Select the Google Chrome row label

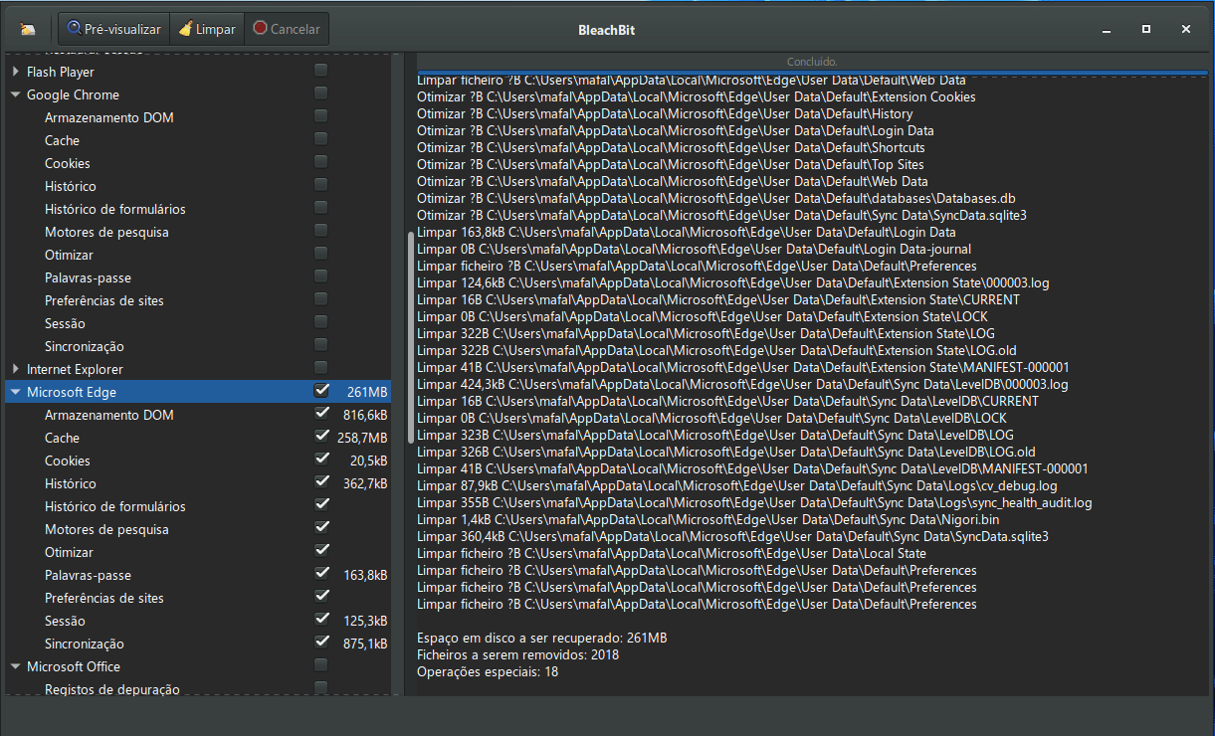click(x=73, y=94)
